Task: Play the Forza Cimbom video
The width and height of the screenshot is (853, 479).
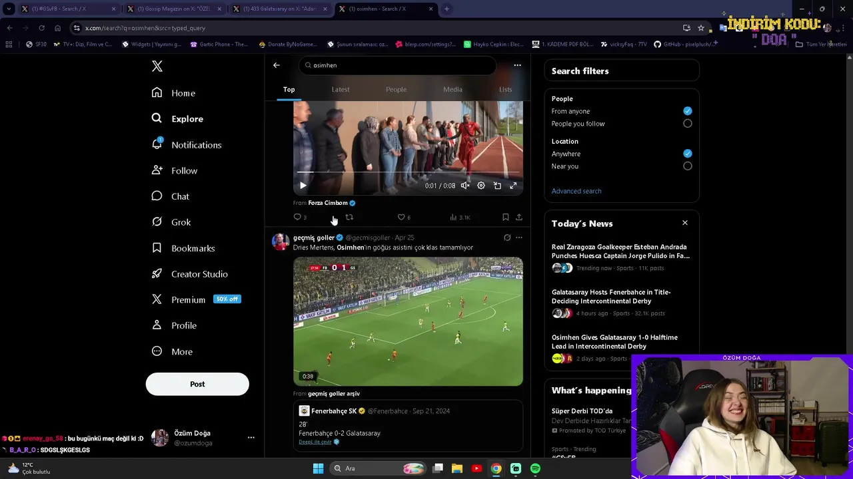Action: (303, 186)
